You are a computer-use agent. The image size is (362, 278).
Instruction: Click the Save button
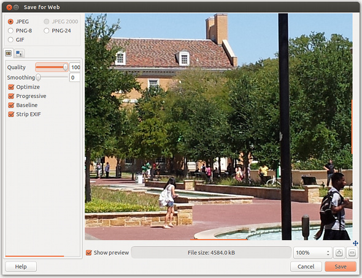341,266
